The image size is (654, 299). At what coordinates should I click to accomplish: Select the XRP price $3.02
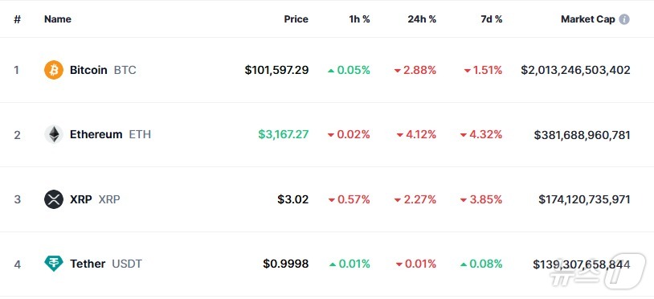click(x=293, y=199)
